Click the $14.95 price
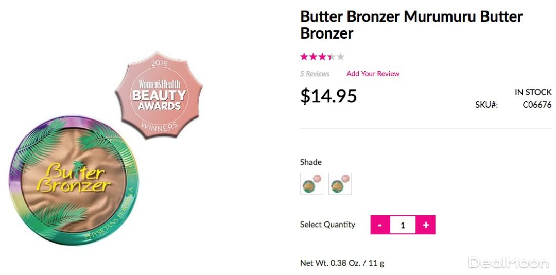 pyautogui.click(x=328, y=96)
